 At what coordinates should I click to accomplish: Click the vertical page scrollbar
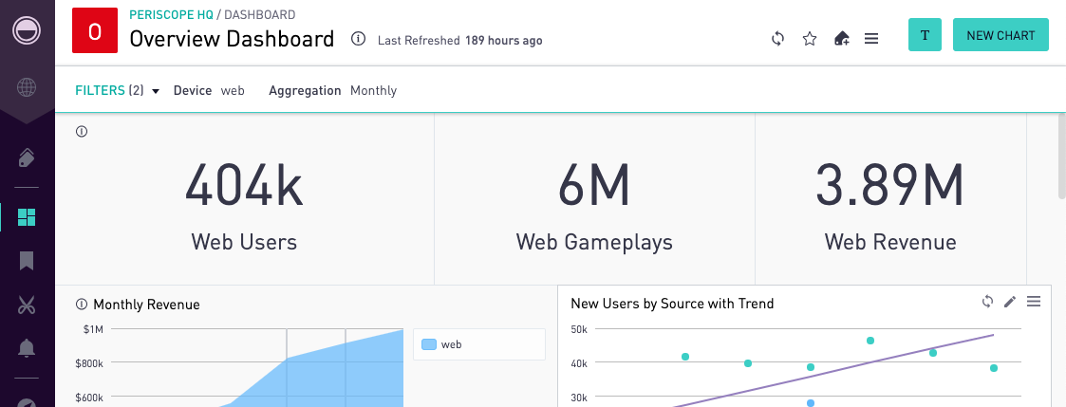(x=1060, y=157)
